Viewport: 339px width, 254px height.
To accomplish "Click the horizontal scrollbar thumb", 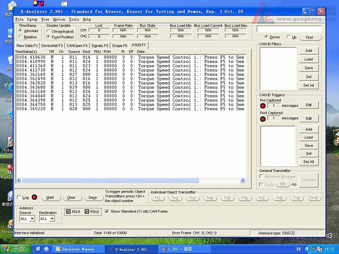I will 110,181.
